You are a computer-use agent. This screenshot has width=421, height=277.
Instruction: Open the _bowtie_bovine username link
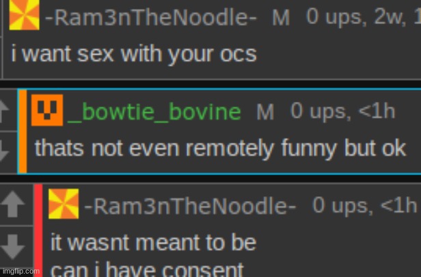154,111
